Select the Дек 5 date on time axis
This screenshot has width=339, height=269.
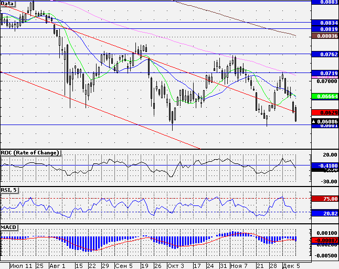pos(291,266)
